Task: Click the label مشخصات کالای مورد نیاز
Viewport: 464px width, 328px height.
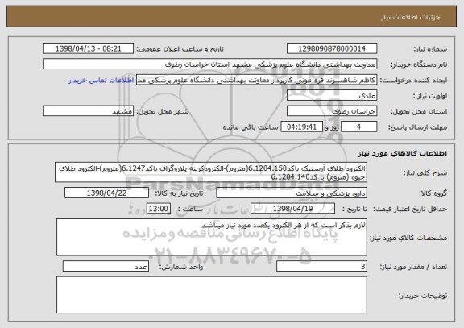Action: tap(408, 238)
